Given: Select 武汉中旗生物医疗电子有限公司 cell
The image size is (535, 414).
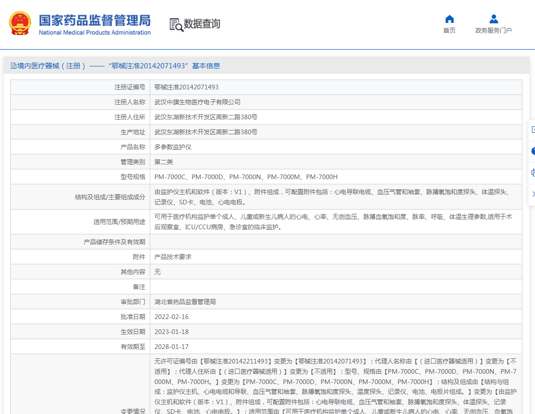Looking at the screenshot, I should click(x=197, y=102).
